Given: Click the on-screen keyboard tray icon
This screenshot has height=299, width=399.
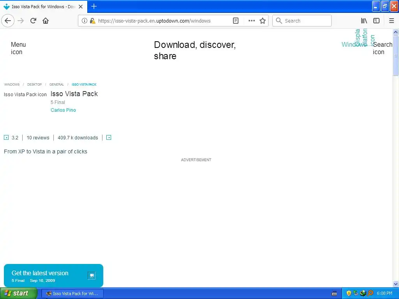Looking at the screenshot, I should [334, 294].
